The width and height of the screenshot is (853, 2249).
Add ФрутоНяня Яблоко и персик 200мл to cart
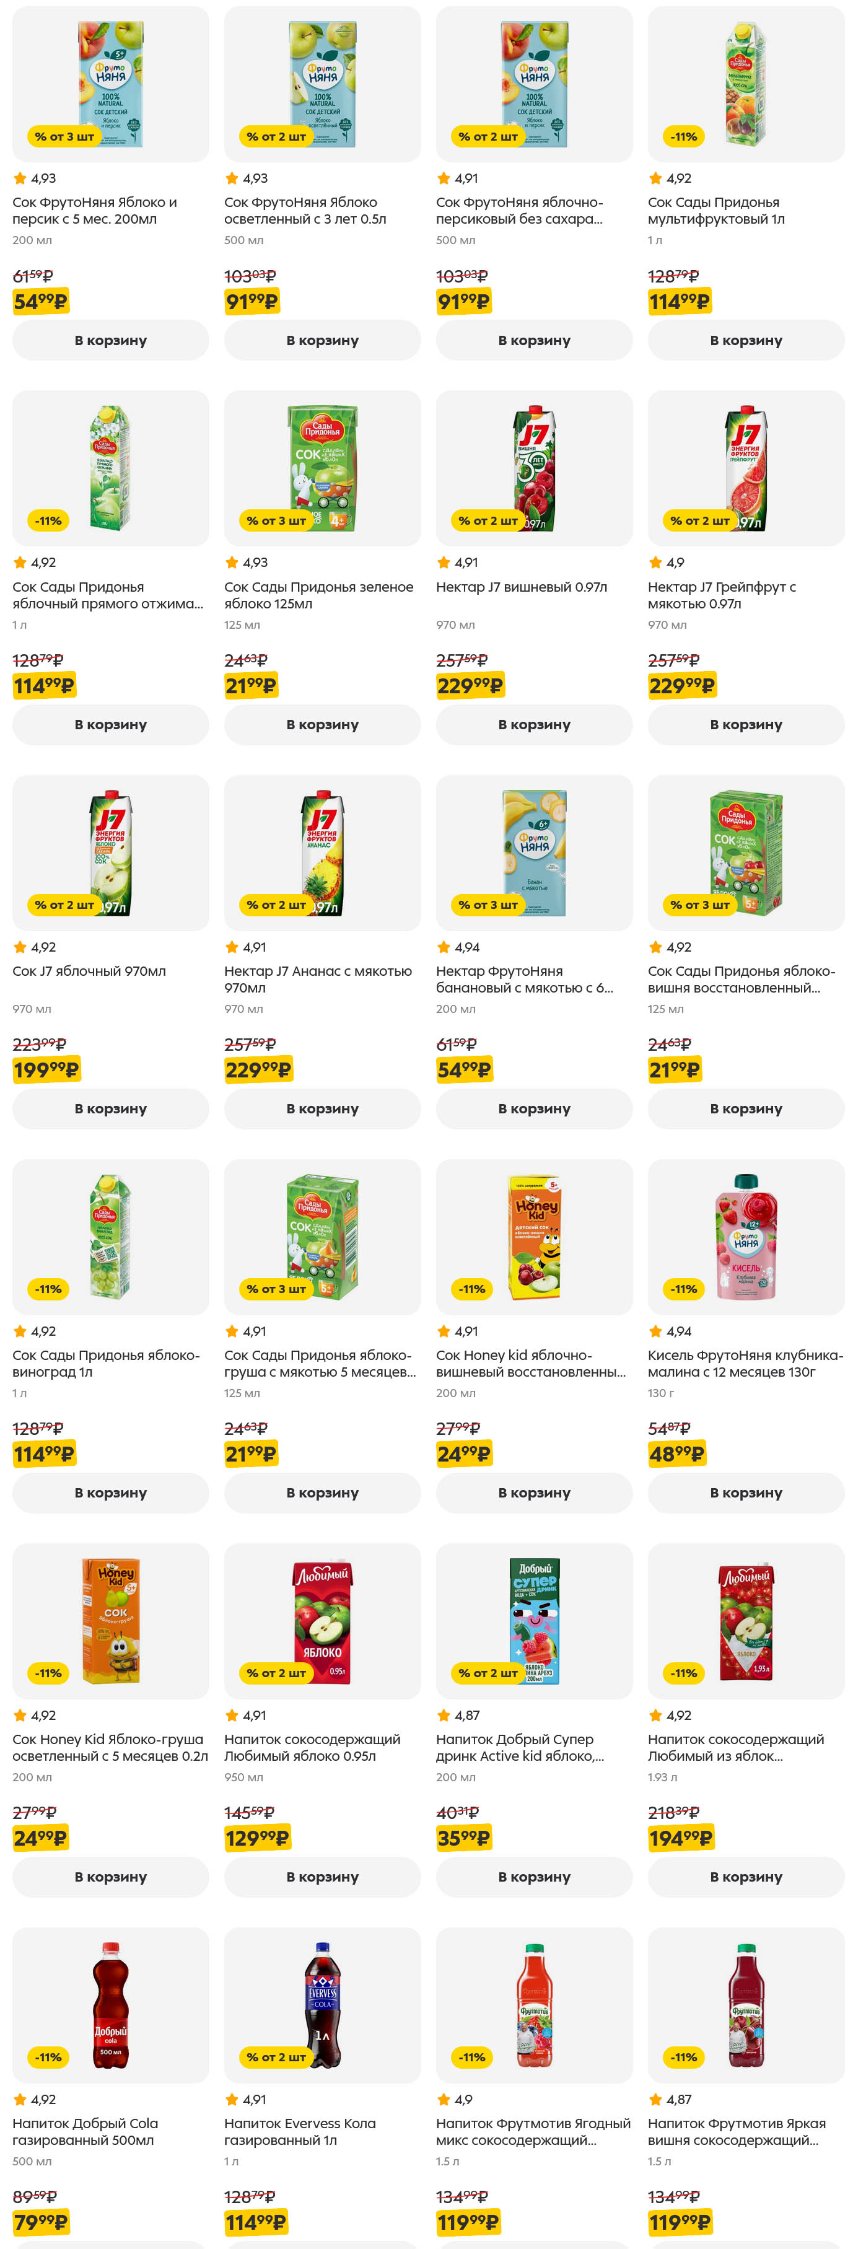tap(110, 341)
